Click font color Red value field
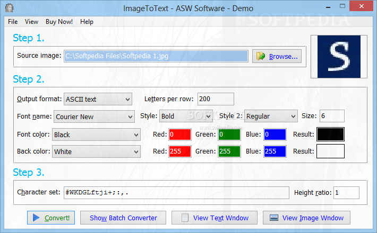 pos(180,135)
